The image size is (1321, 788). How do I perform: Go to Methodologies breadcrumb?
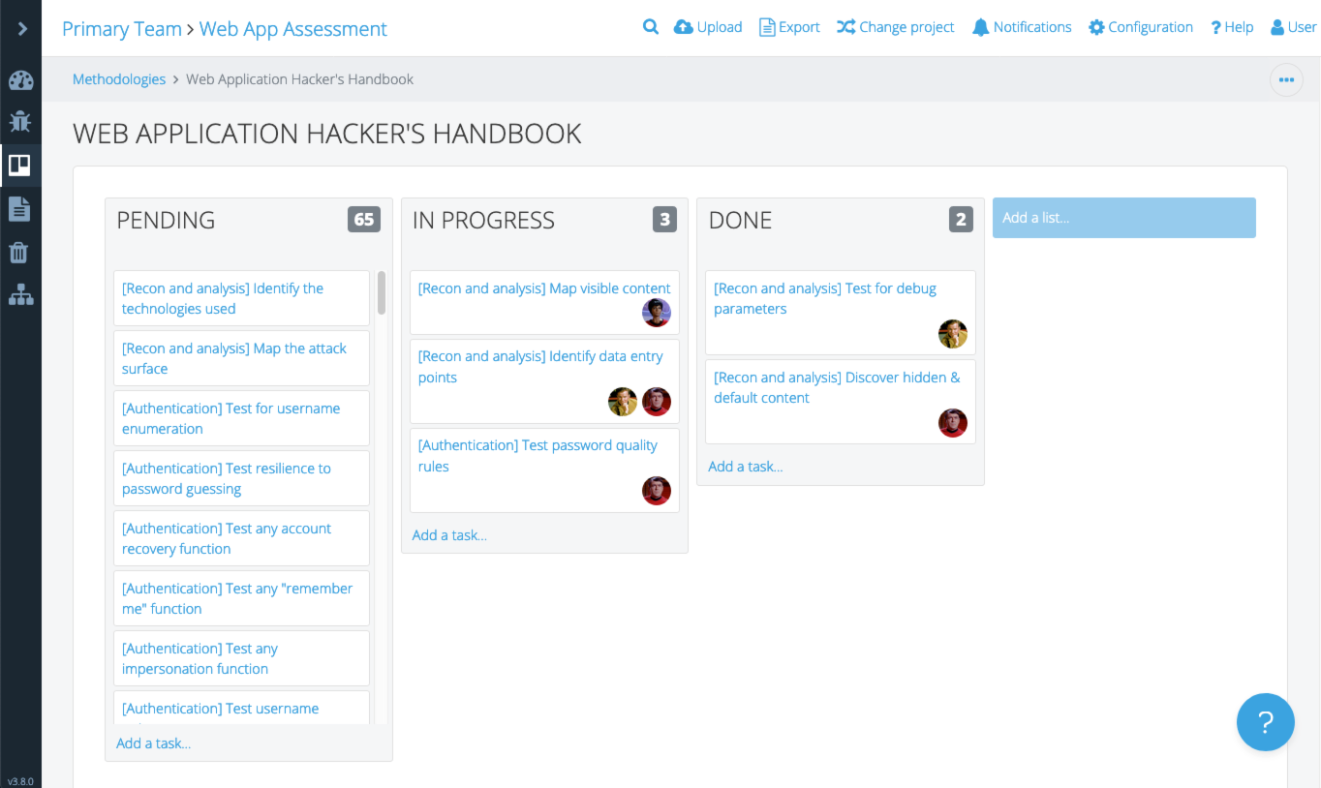pyautogui.click(x=119, y=79)
